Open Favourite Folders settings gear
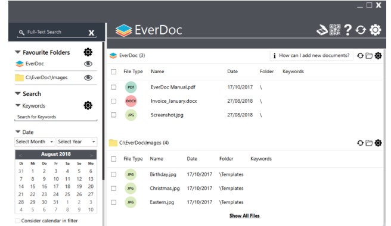 (88, 52)
